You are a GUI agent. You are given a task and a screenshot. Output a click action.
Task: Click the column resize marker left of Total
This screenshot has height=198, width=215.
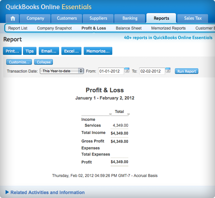[110, 114]
